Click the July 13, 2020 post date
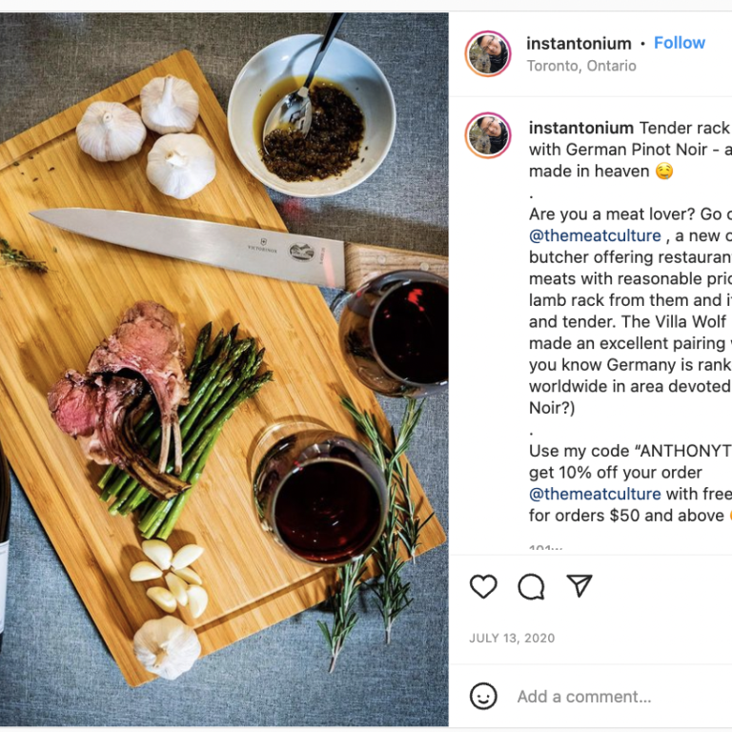Screen dimensions: 732x732 (512, 639)
